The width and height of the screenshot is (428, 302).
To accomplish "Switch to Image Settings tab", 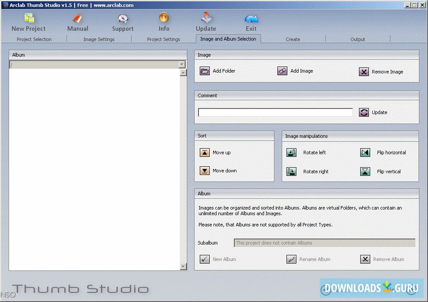I will tap(99, 39).
